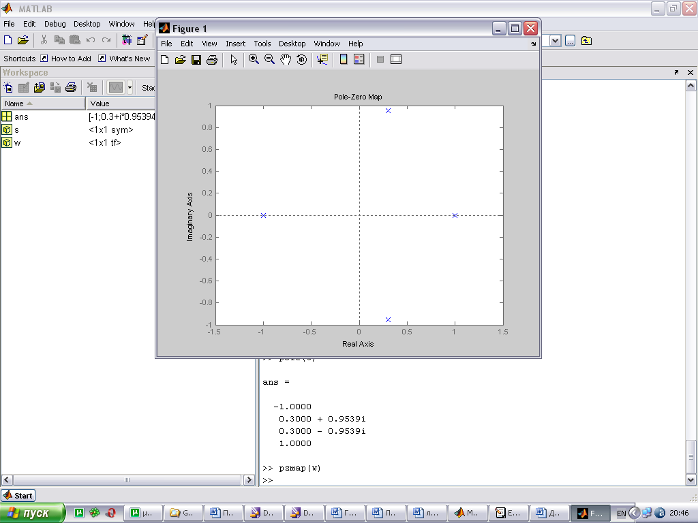Screen dimensions: 698x523
Task: Close Command Window panel with X
Action: pyautogui.click(x=691, y=72)
